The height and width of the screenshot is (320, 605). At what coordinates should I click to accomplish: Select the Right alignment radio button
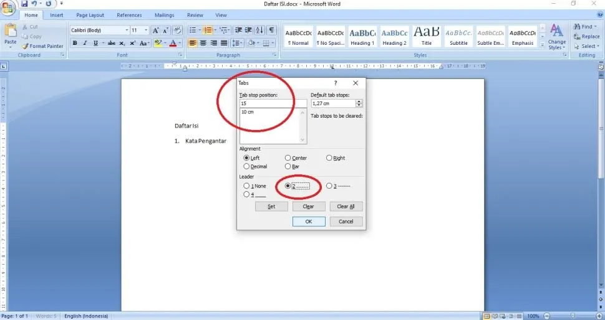click(x=330, y=158)
